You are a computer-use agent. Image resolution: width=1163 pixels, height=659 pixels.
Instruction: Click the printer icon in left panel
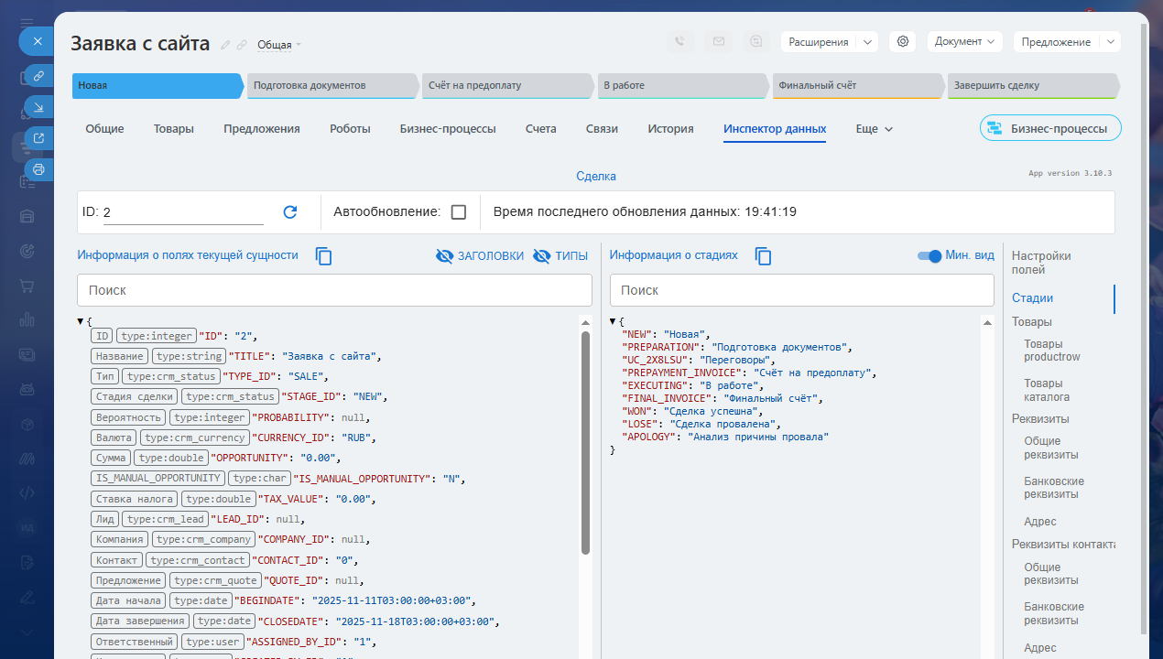(38, 169)
